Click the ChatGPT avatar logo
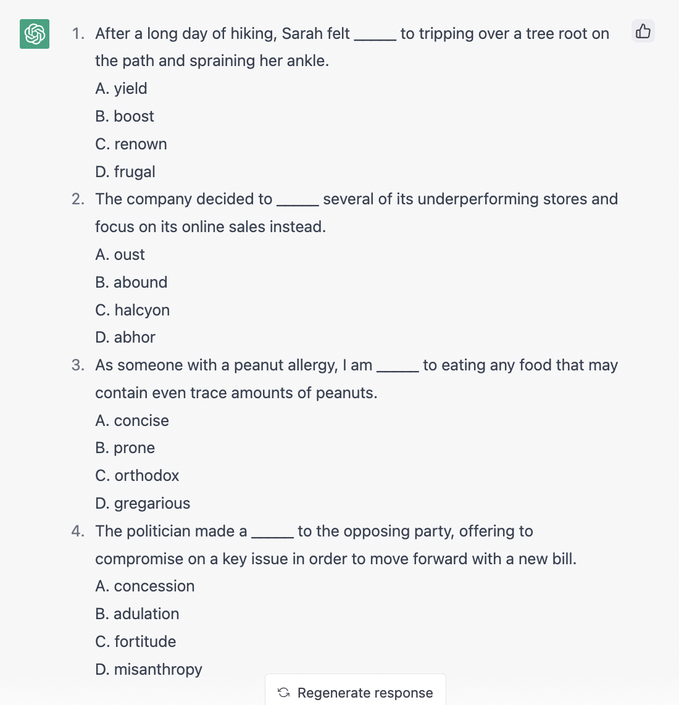The image size is (679, 705). pyautogui.click(x=35, y=33)
